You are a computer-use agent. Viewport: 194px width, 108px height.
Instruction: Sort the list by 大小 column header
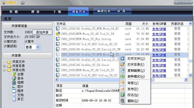coord(145,24)
